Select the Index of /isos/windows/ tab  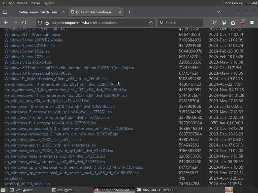tap(96, 12)
